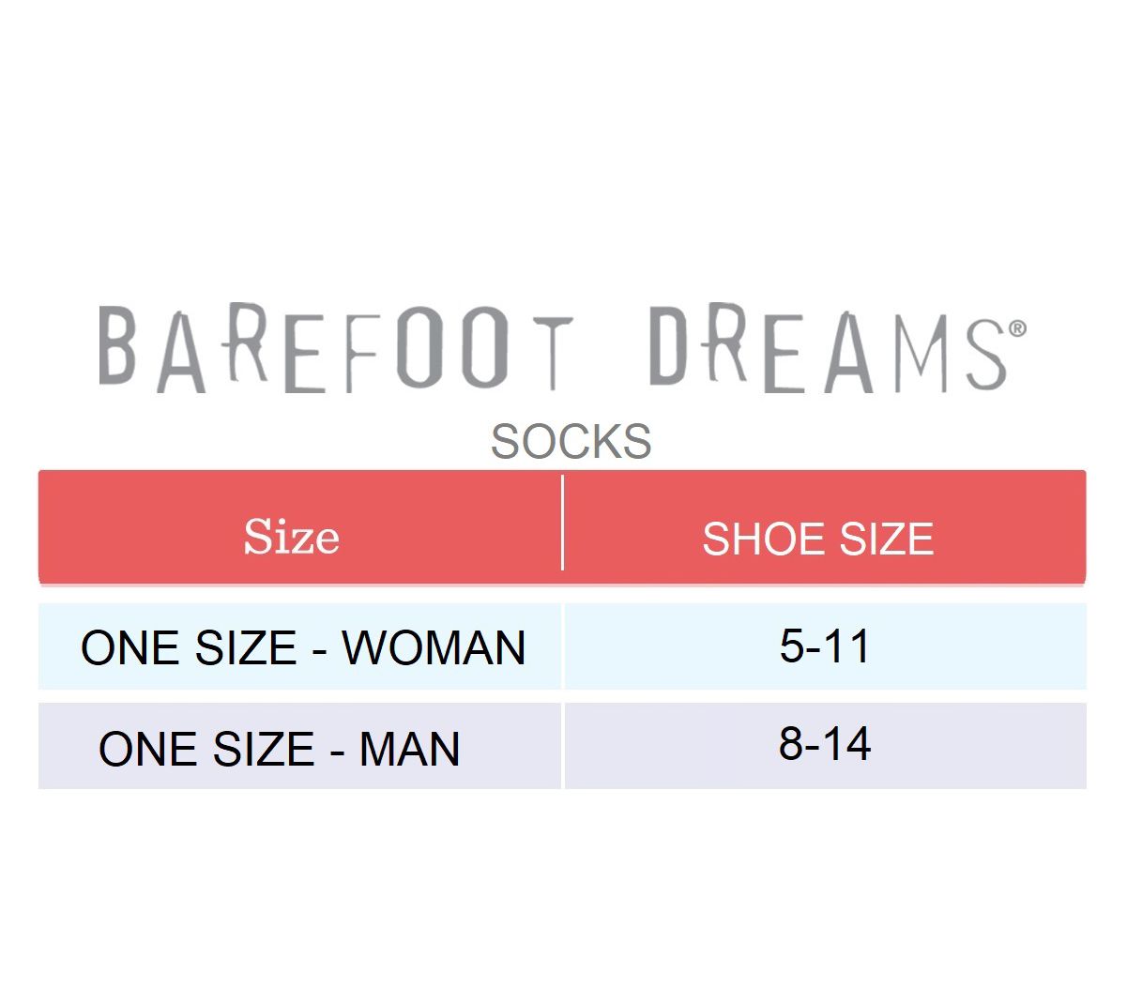The height and width of the screenshot is (1003, 1127).
Task: Click the word WOMAN in the table
Action: point(434,647)
